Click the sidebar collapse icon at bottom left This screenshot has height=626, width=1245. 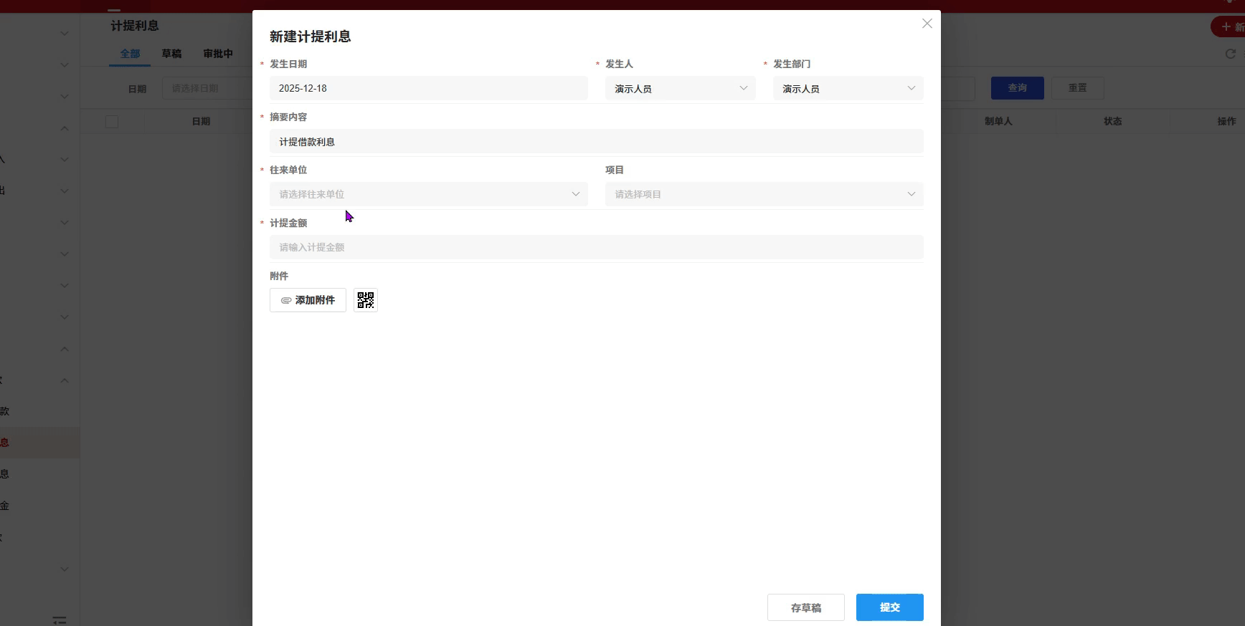(x=60, y=620)
